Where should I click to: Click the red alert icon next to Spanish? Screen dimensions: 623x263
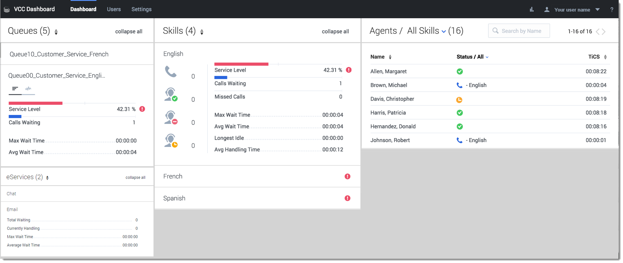click(x=347, y=198)
